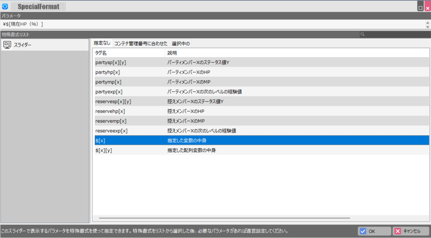Click the search magnifier icon
Image resolution: width=431 pixels, height=238 pixels.
click(362, 35)
